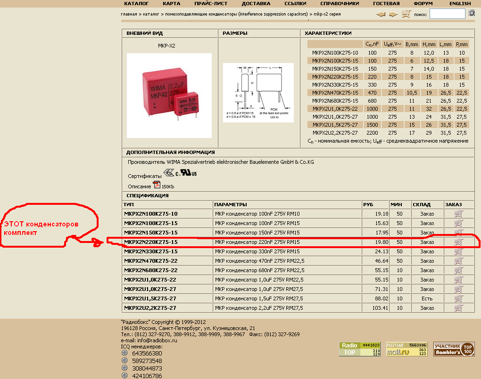Open the ССЫЛКИ menu item
The width and height of the screenshot is (481, 379).
pos(295,4)
